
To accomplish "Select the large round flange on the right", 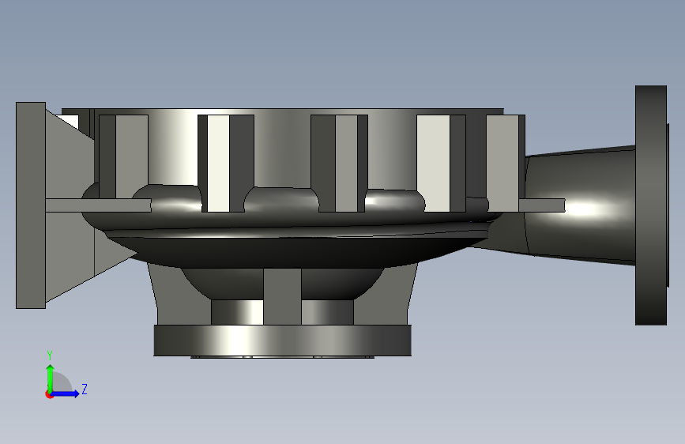I will [651, 205].
